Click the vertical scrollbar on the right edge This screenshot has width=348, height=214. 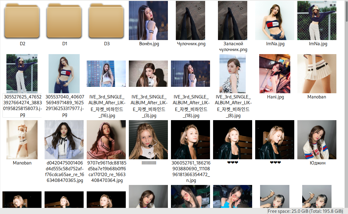coord(346,92)
